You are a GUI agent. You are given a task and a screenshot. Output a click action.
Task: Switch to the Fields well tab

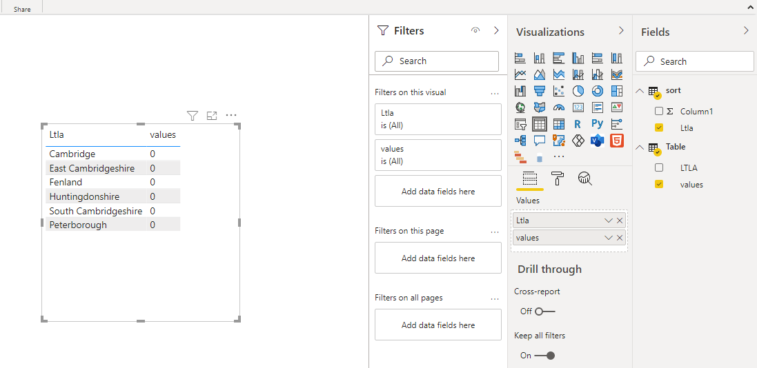529,178
